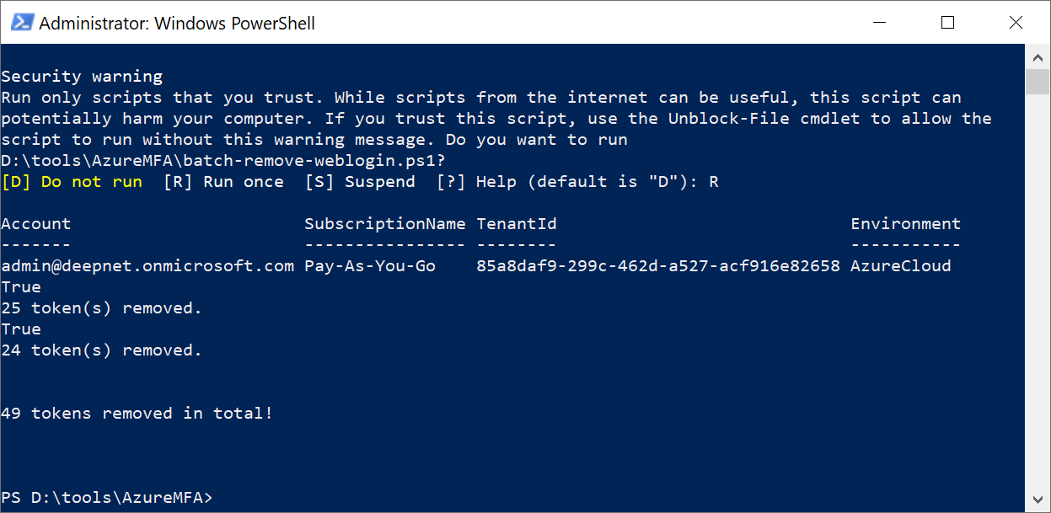This screenshot has height=513, width=1051.
Task: Close the Administrator PowerShell window
Action: pyautogui.click(x=1014, y=23)
